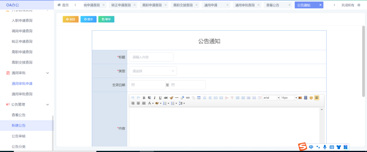
Task: Toggle the left-align paragraph button
Action: [x=317, y=98]
